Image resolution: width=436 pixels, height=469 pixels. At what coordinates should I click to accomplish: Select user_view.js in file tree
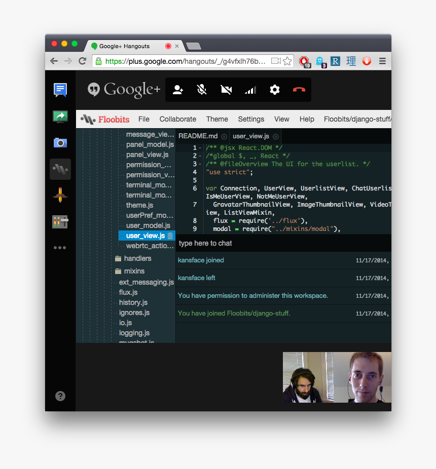145,236
